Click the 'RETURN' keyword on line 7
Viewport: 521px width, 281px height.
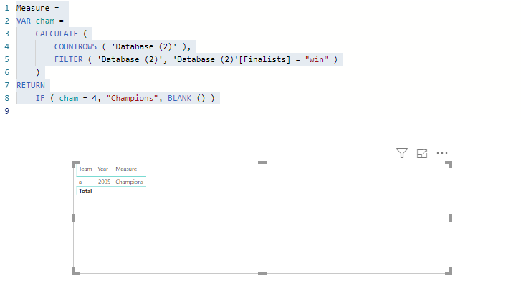(31, 86)
